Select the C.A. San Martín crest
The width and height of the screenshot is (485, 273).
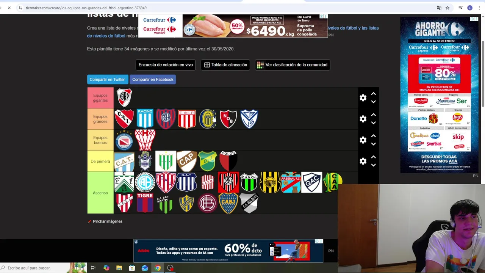coord(166,204)
